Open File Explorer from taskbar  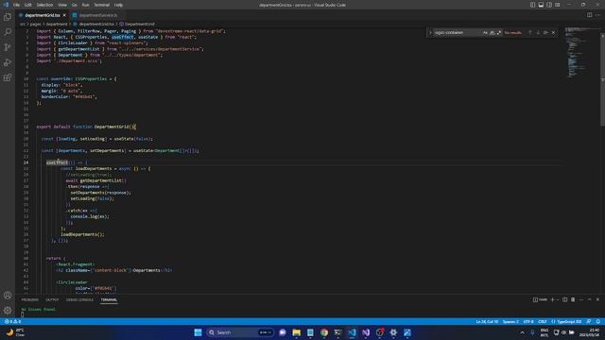tap(296, 332)
